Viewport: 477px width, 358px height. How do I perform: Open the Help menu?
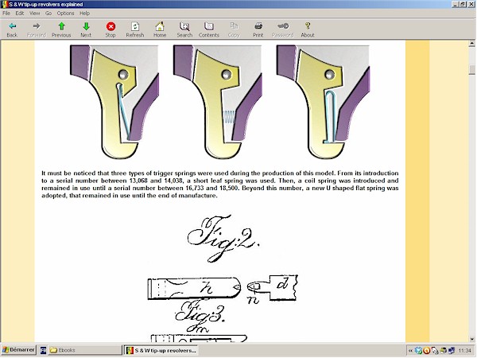[84, 13]
